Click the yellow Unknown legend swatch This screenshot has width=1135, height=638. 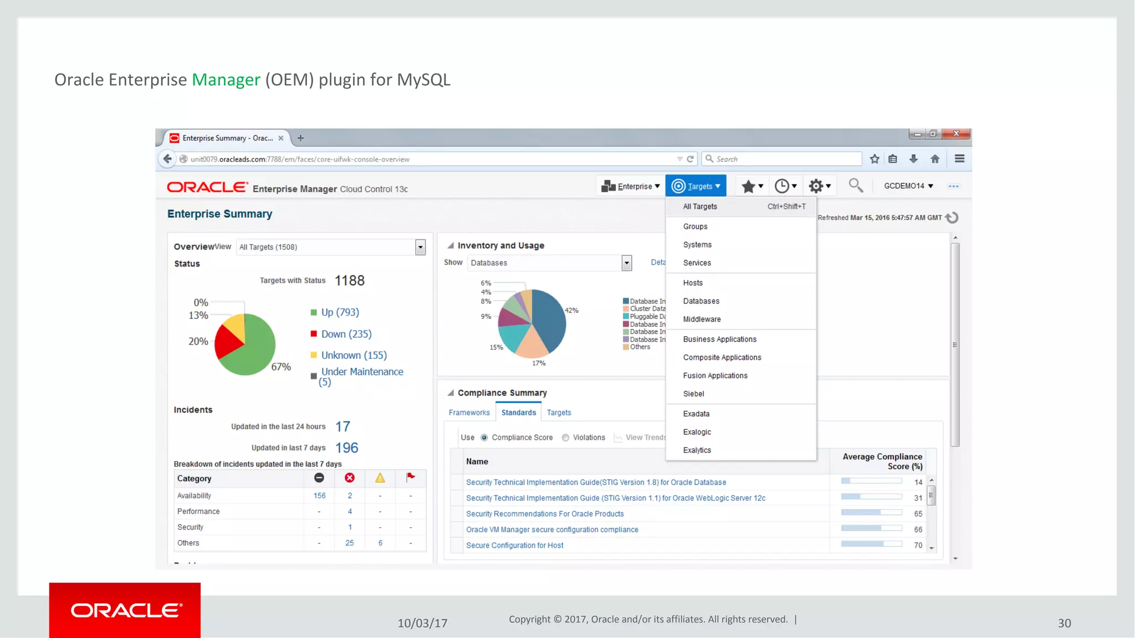[x=314, y=355]
